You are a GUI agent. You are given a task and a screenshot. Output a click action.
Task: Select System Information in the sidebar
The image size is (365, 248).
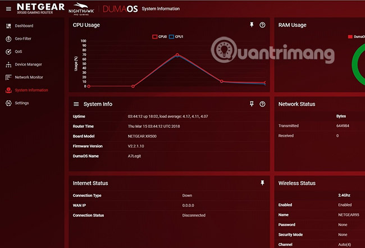[31, 90]
